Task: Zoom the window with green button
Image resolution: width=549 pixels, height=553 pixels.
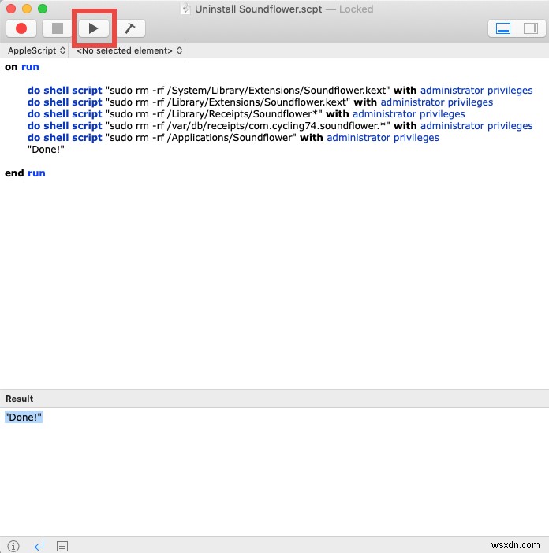Action: click(x=43, y=9)
